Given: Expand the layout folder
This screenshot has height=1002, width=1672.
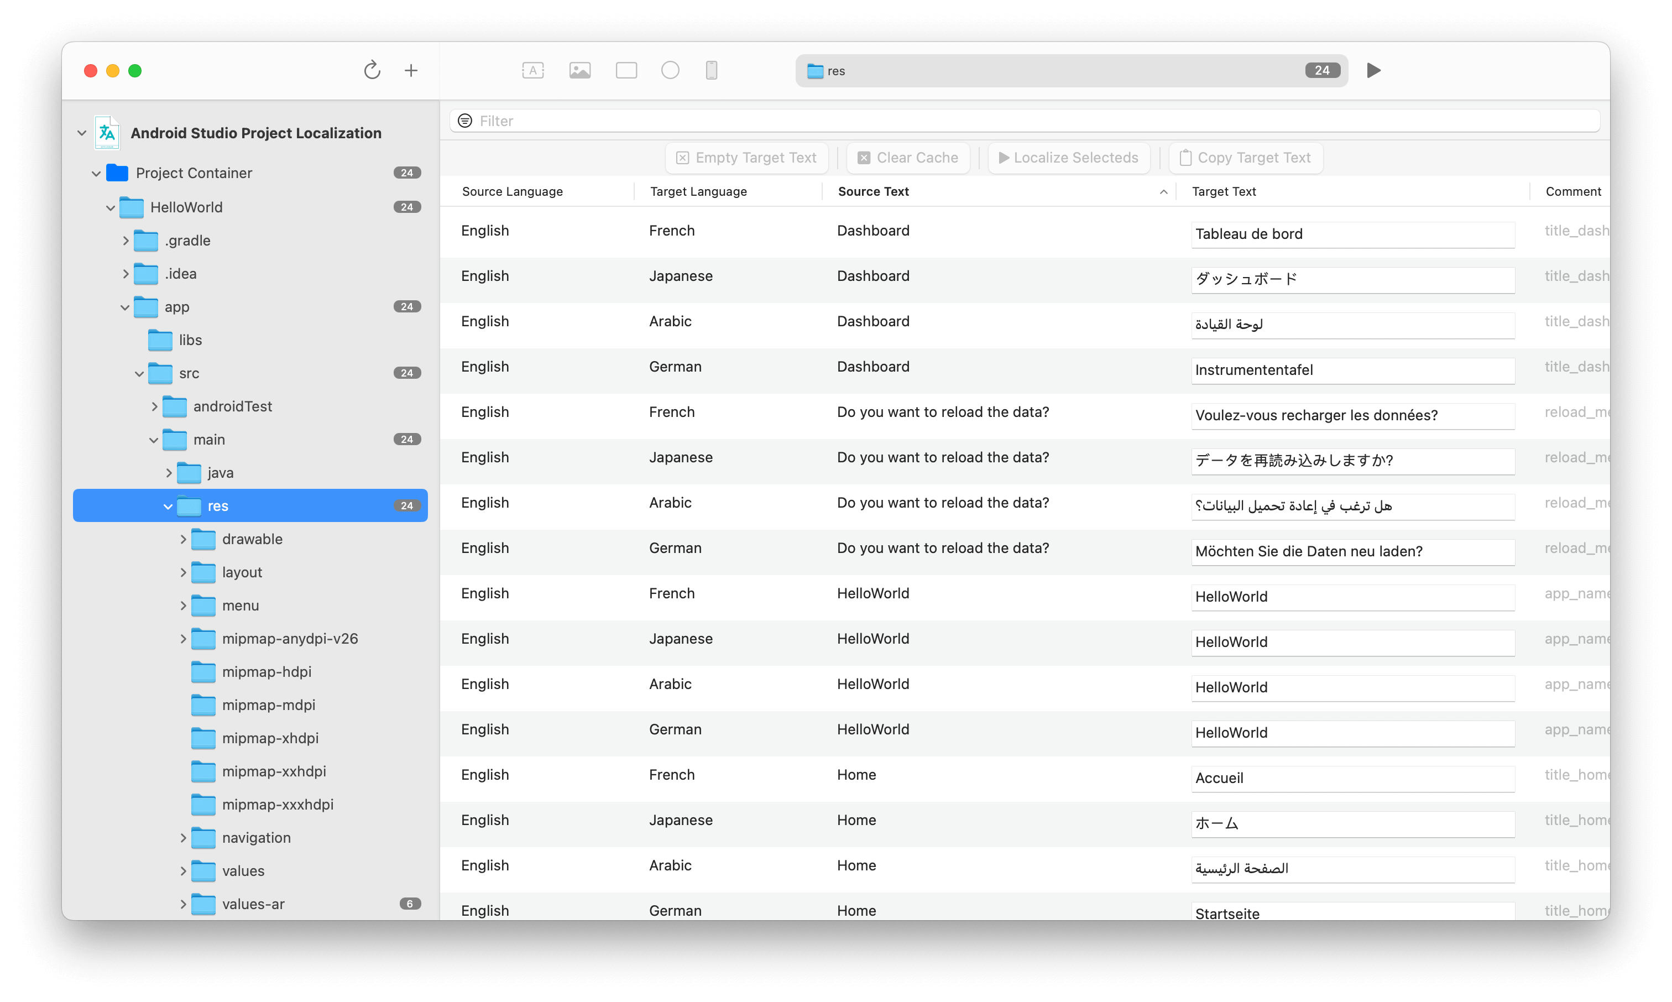Looking at the screenshot, I should click(x=182, y=571).
